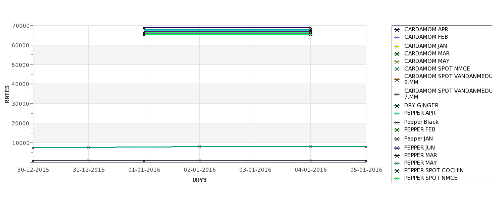This screenshot has width=492, height=216.
Task: Click the DRY GINGER legend marker icon
Action: tap(397, 106)
